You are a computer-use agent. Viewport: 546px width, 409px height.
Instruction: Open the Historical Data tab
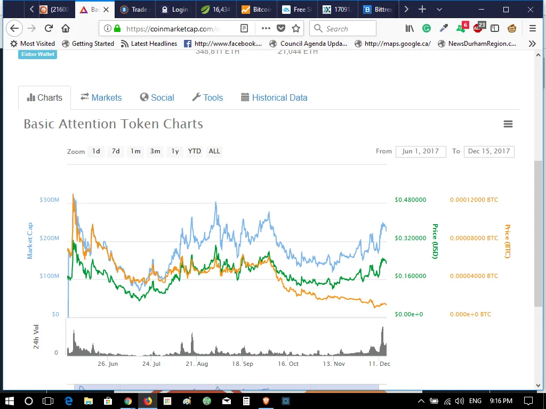(x=274, y=97)
